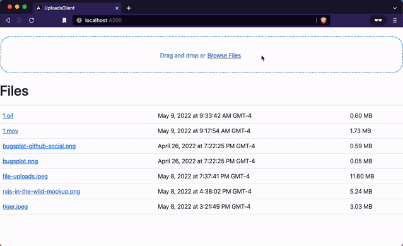The image size is (403, 246).
Task: Maximize window with green button
Action: (25, 7)
